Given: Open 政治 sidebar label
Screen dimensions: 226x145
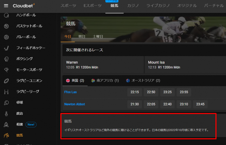Looking at the screenshot, I should pyautogui.click(x=20, y=113).
